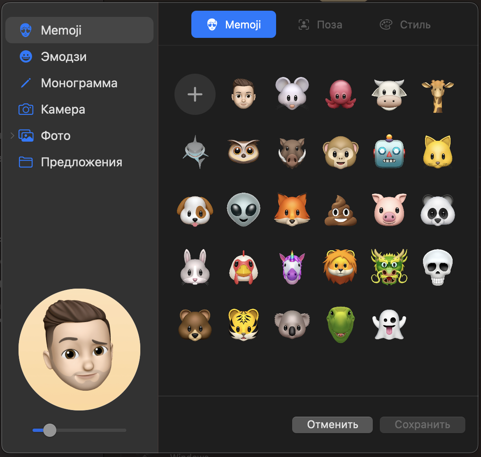Open Камера in the sidebar
This screenshot has height=457, width=481.
[79, 109]
